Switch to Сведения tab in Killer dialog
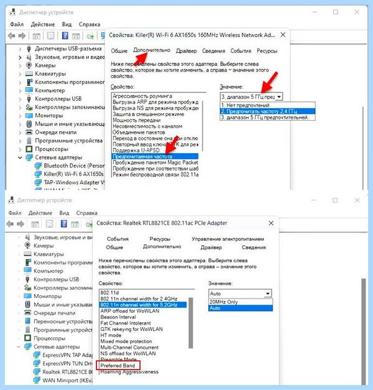Screen dimensions: 373x390 point(213,51)
